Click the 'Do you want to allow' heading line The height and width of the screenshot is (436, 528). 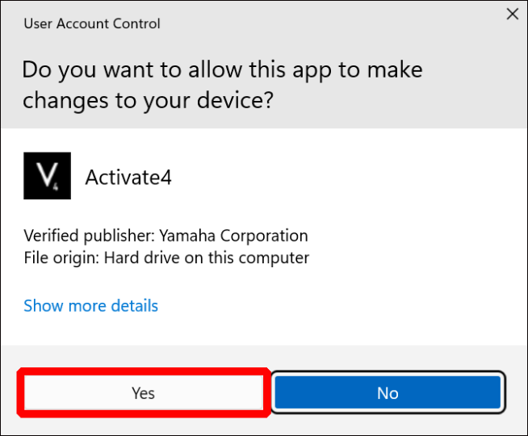pyautogui.click(x=222, y=70)
